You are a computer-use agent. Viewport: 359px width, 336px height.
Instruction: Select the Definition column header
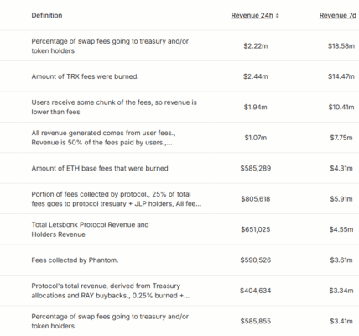click(47, 15)
